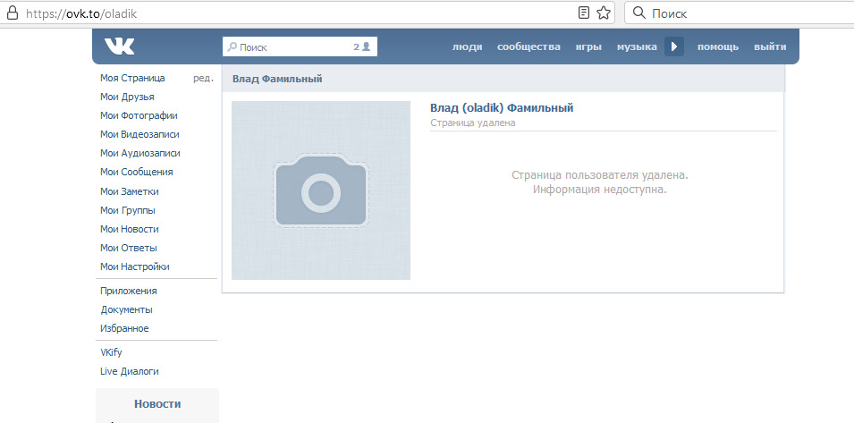854x423 pixels.
Task: Open reader view icon in address bar
Action: point(584,13)
